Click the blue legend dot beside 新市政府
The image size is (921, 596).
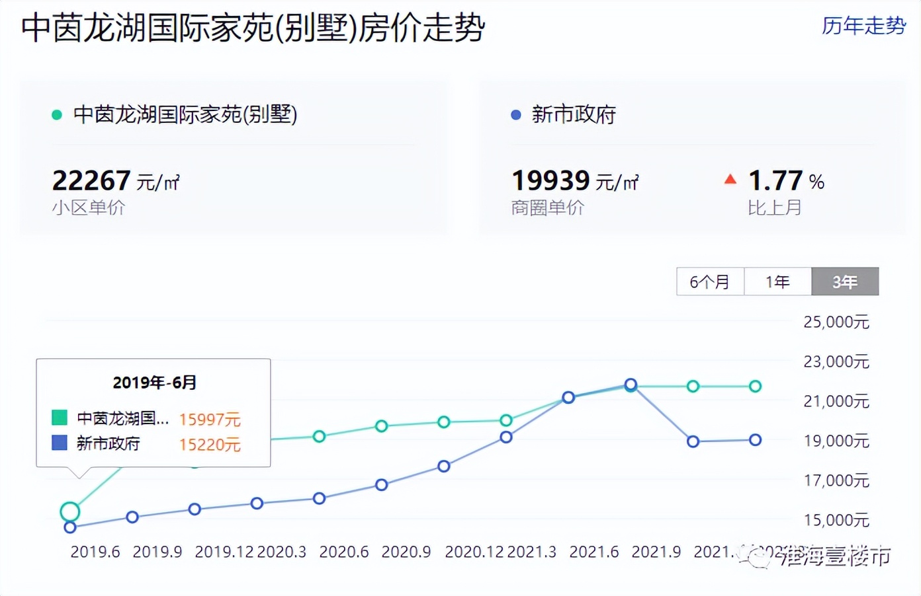[515, 114]
